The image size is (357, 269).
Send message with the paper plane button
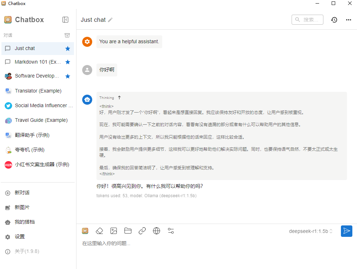(x=346, y=231)
